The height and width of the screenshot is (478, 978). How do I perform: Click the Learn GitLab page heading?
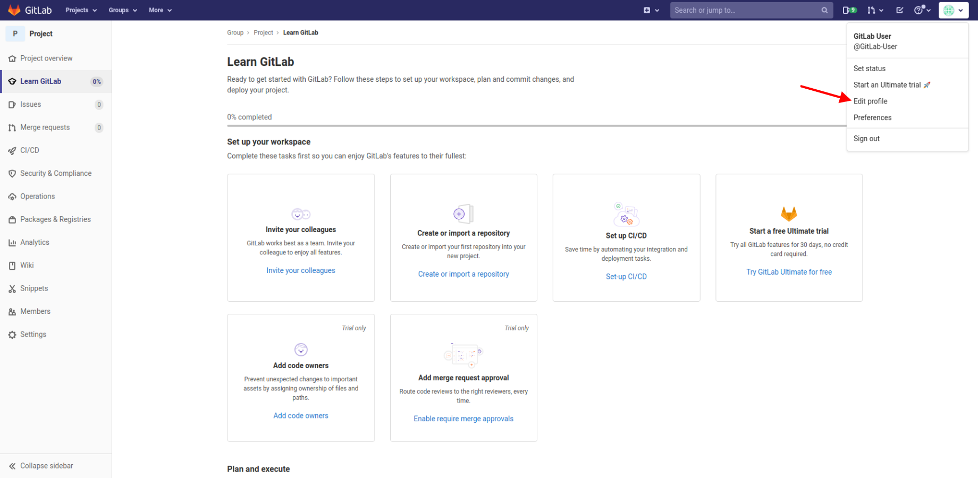click(x=260, y=62)
